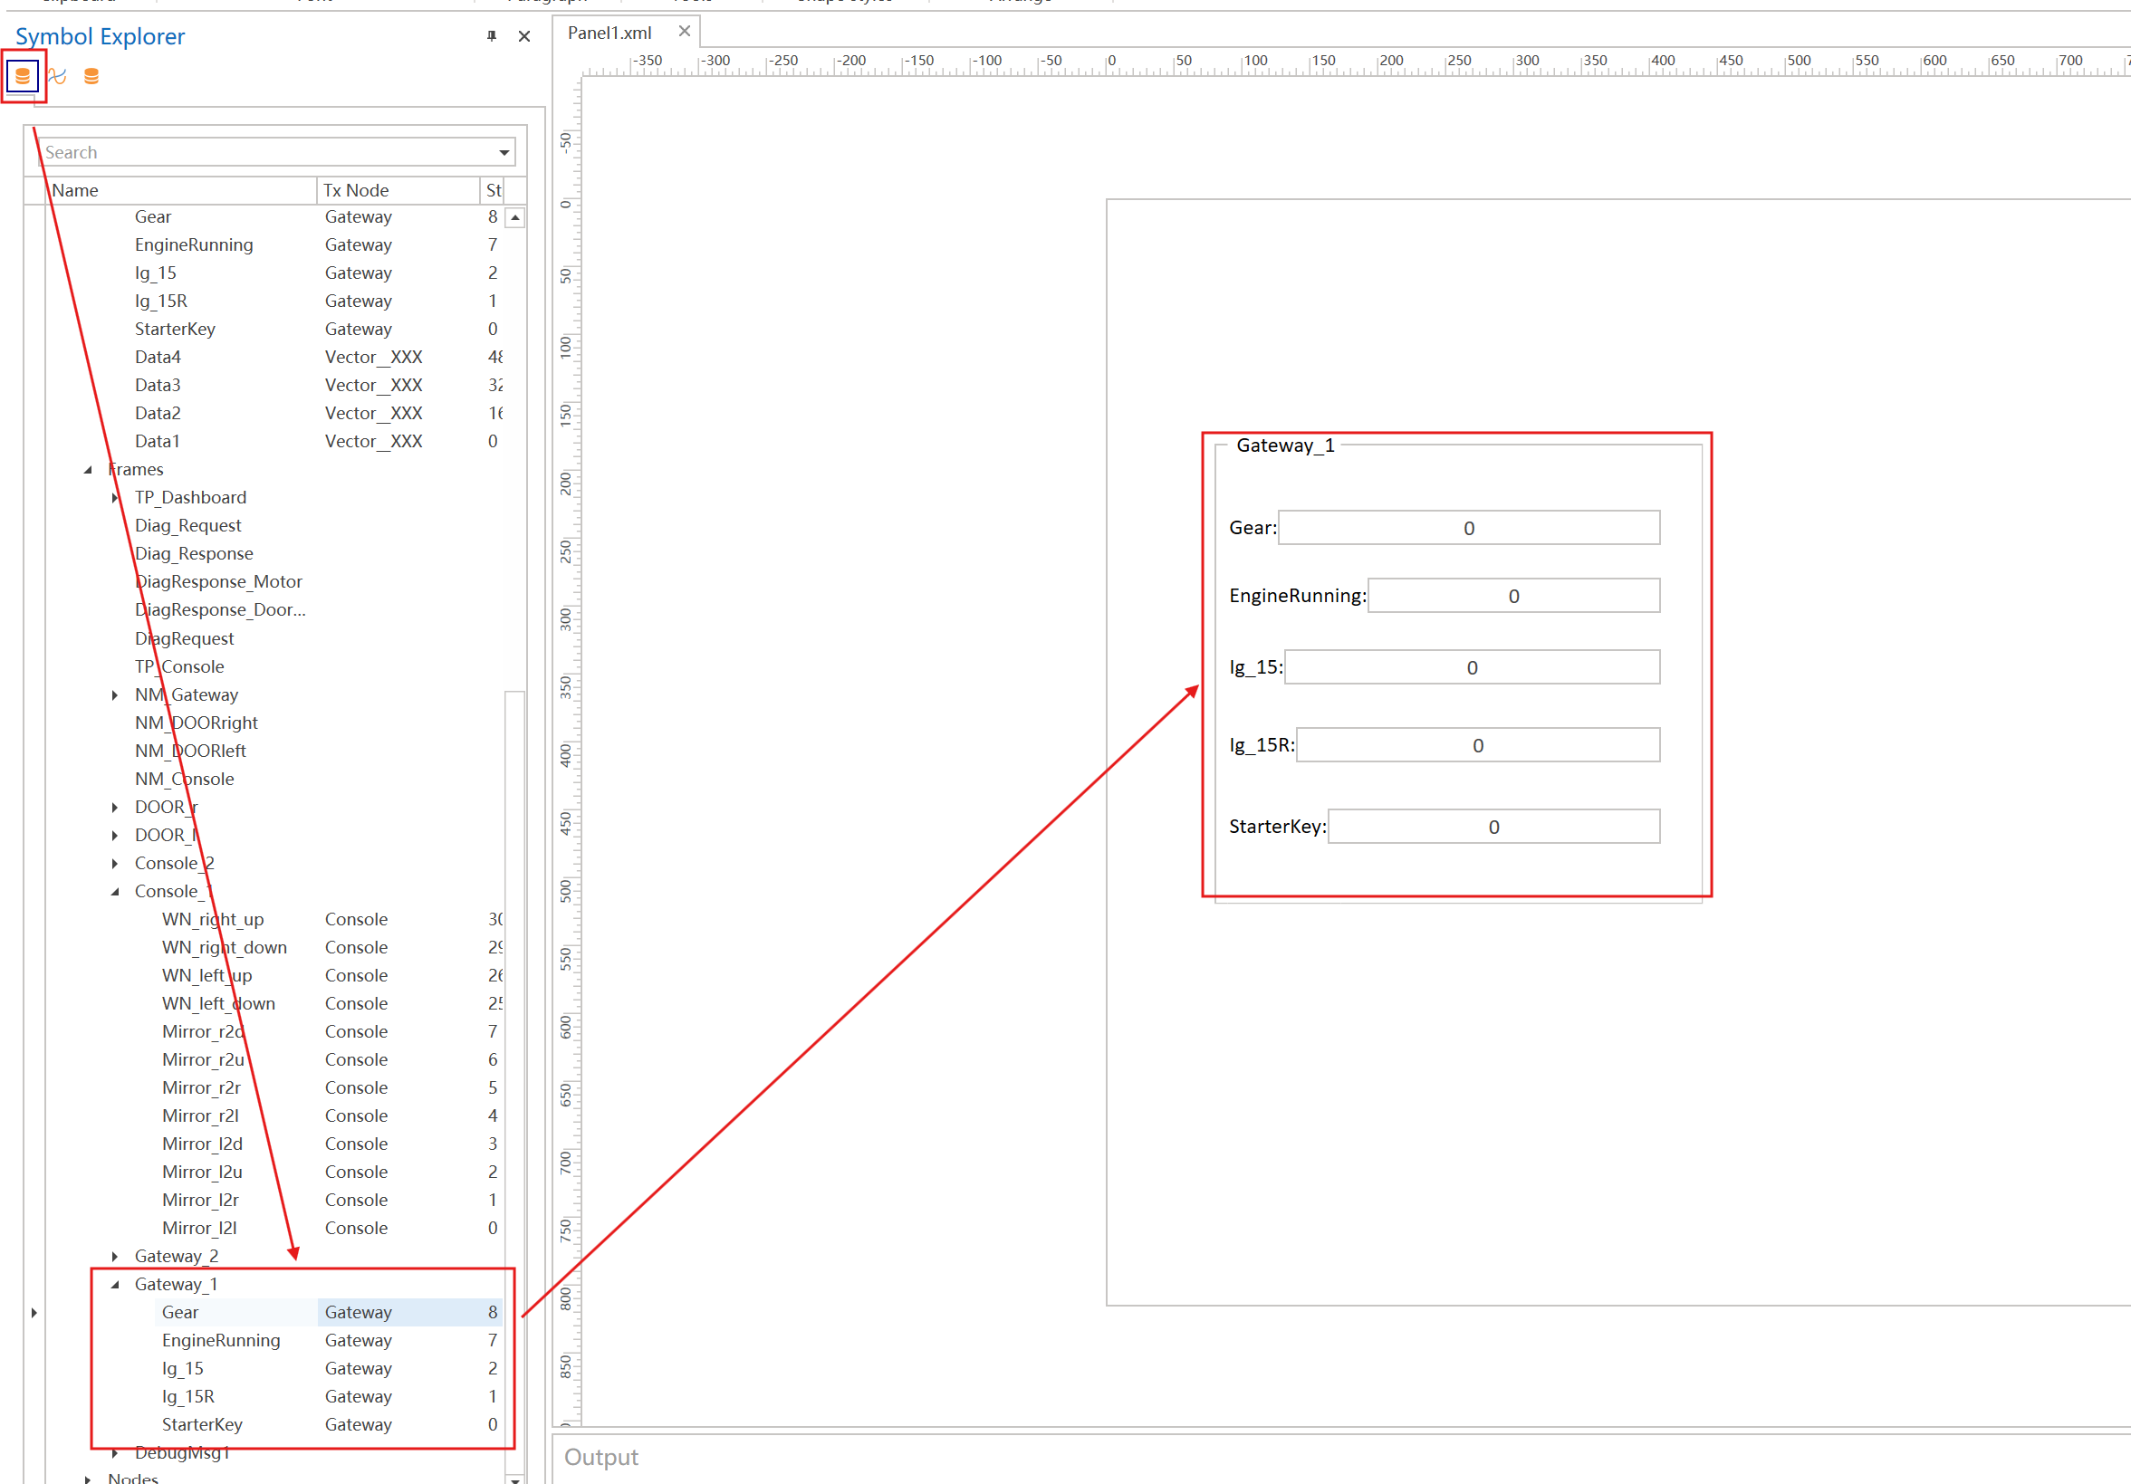Image resolution: width=2131 pixels, height=1484 pixels.
Task: Collapse the Frames tree node
Action: [x=88, y=470]
